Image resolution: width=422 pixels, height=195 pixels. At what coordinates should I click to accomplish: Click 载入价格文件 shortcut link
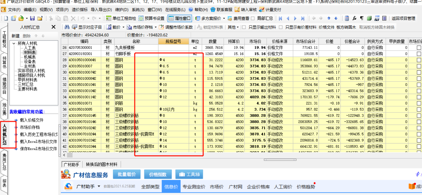[x=32, y=120]
